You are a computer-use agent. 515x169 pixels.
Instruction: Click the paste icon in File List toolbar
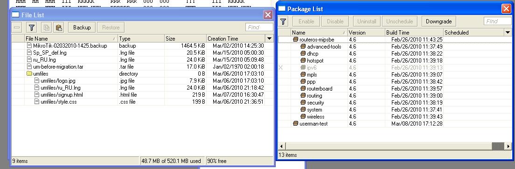59,27
